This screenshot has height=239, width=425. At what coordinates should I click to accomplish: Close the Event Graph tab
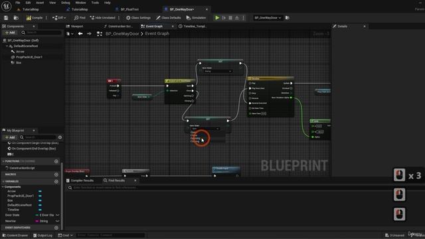point(173,27)
